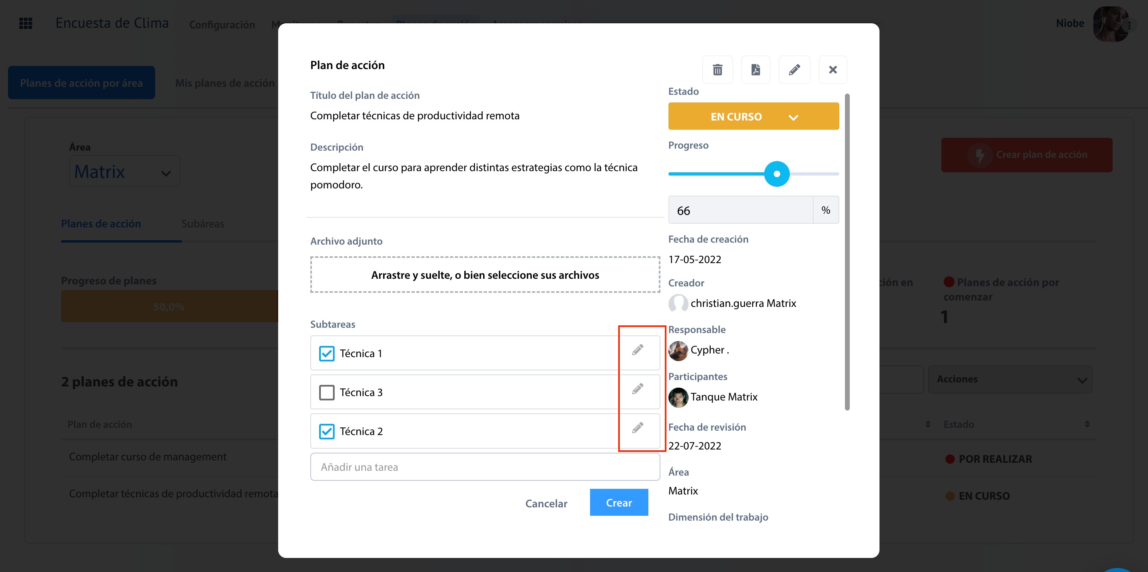This screenshot has width=1148, height=572.
Task: Uncheck the Técnica 2 checkbox
Action: coord(327,431)
